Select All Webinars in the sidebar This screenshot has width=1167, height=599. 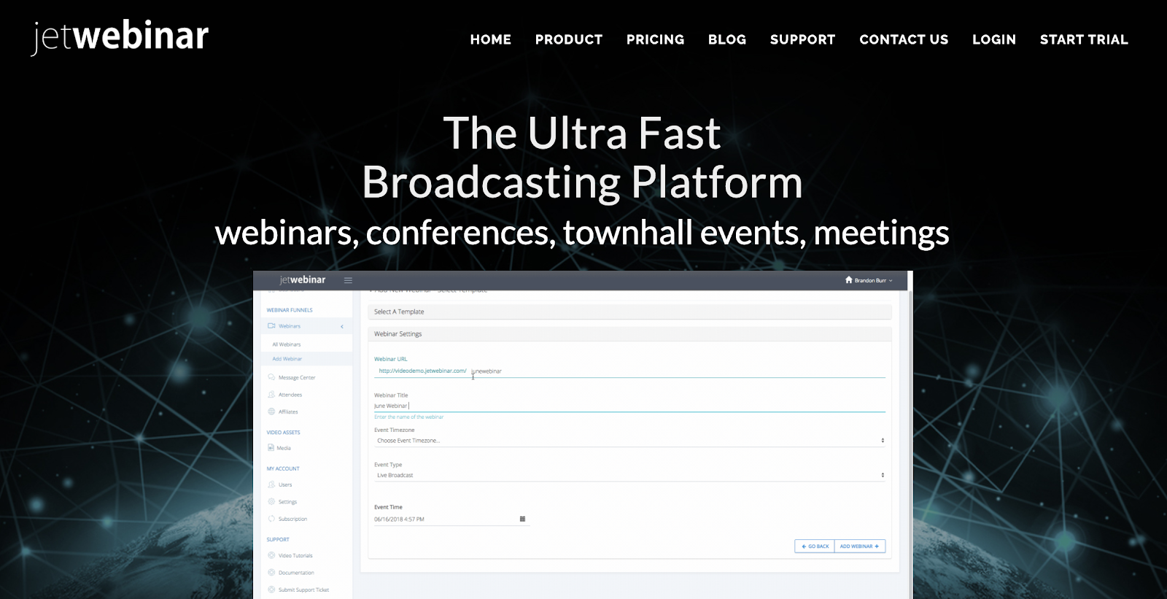pos(287,344)
